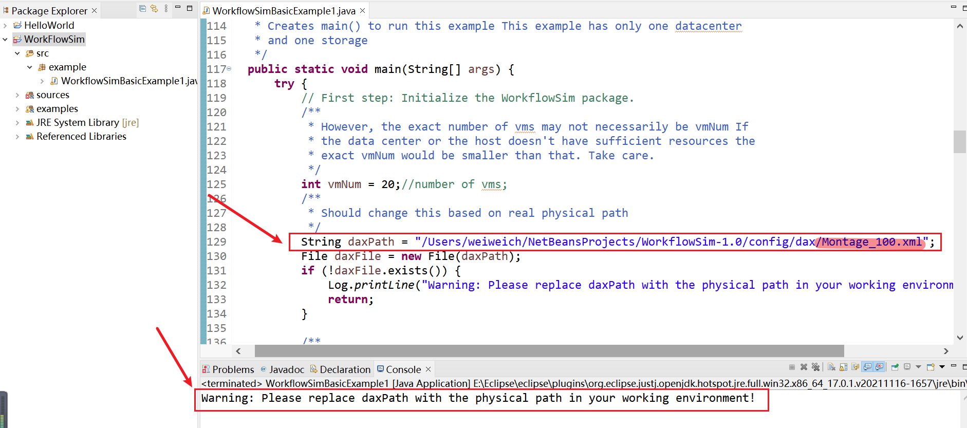Expand JRE System Library node
Image resolution: width=967 pixels, height=428 pixels.
click(17, 122)
